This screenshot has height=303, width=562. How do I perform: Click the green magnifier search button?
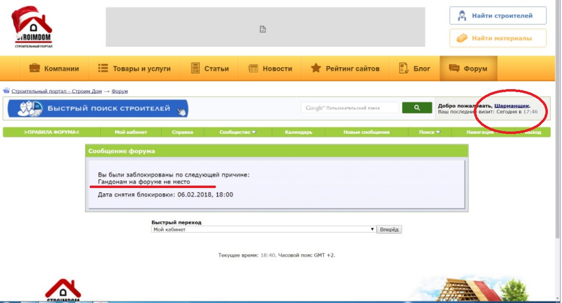point(417,108)
